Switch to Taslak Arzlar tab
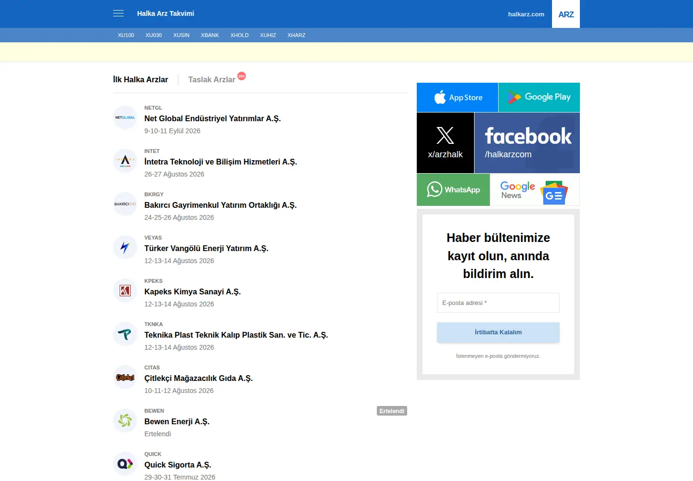The height and width of the screenshot is (481, 693). [212, 79]
